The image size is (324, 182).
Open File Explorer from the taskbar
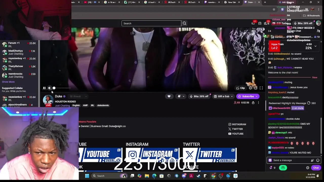[147, 176]
